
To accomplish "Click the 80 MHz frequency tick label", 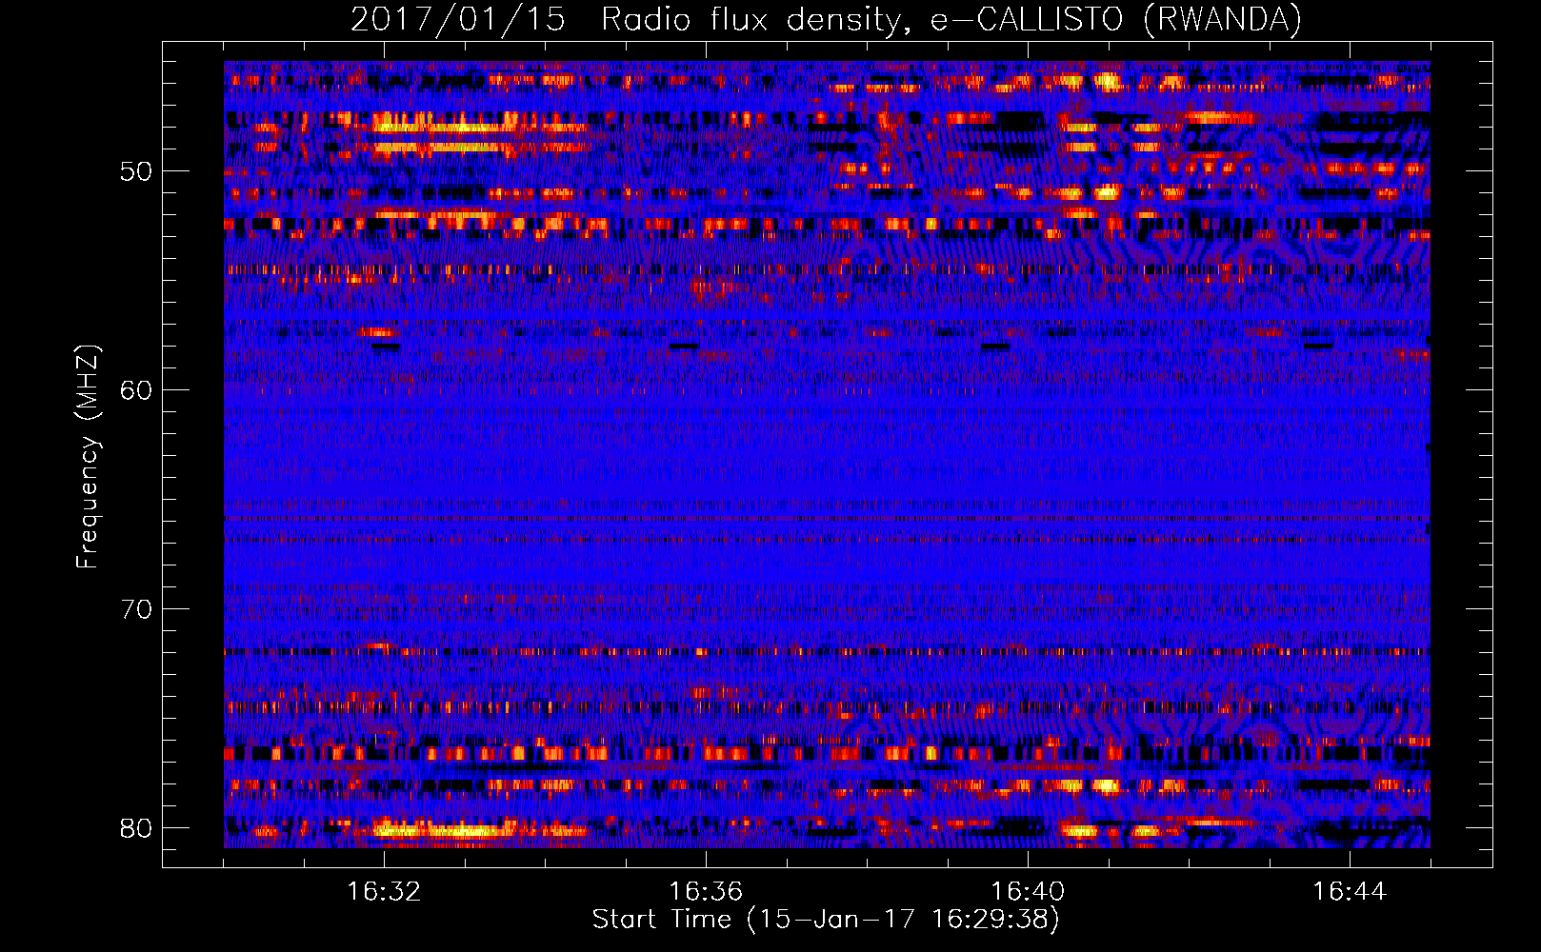I will (x=136, y=827).
